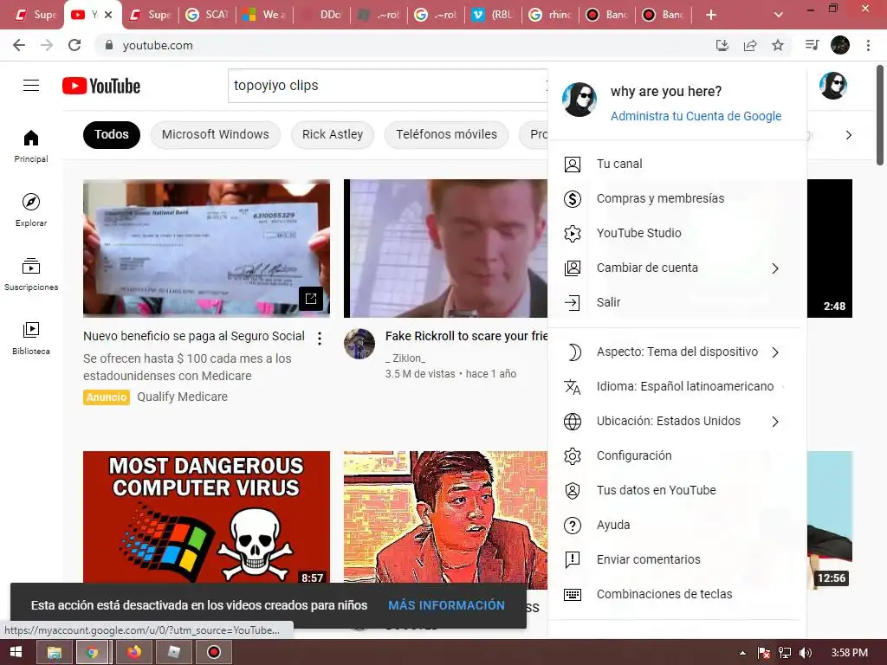The width and height of the screenshot is (887, 665).
Task: Open Tus datos en YouTube
Action: (x=677, y=490)
